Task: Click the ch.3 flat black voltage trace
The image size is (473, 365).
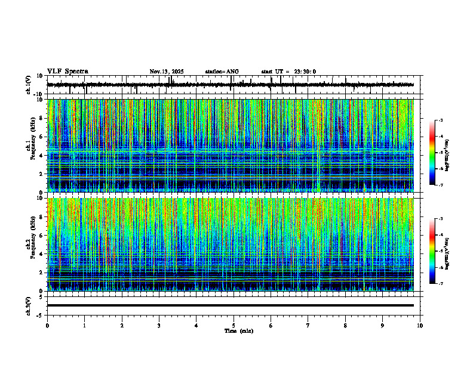Action: (231, 305)
